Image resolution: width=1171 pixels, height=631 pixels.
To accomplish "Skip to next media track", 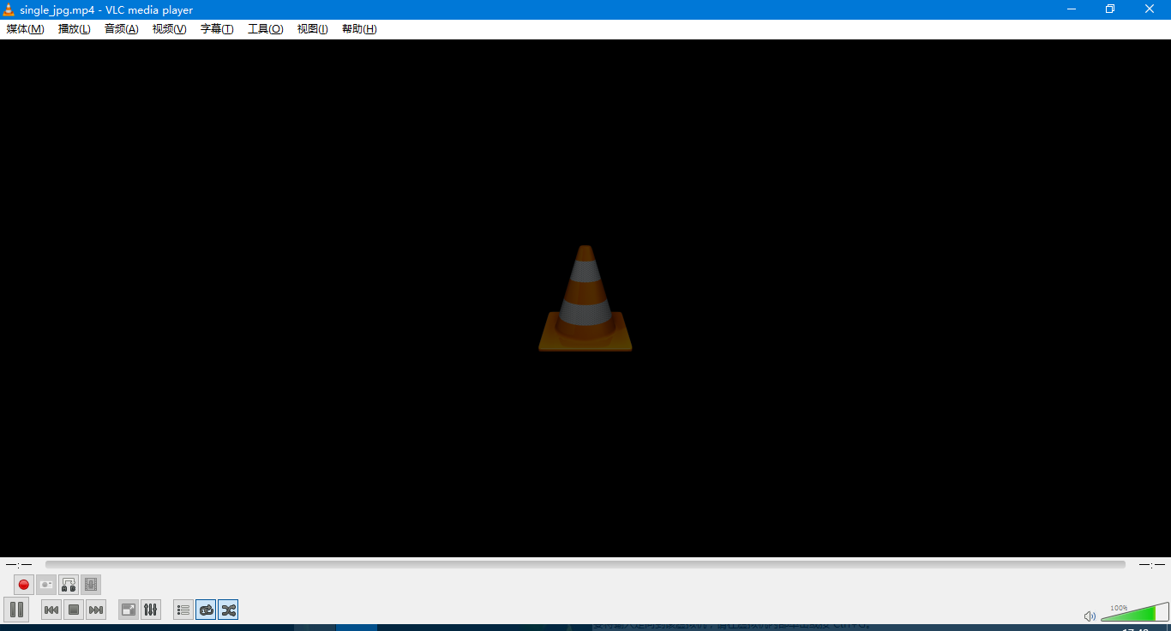I will [96, 610].
